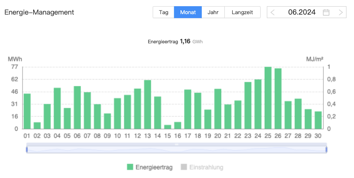Viewport: 354px width, 178px height.
Task: Open the calendar icon in date picker
Action: [326, 12]
